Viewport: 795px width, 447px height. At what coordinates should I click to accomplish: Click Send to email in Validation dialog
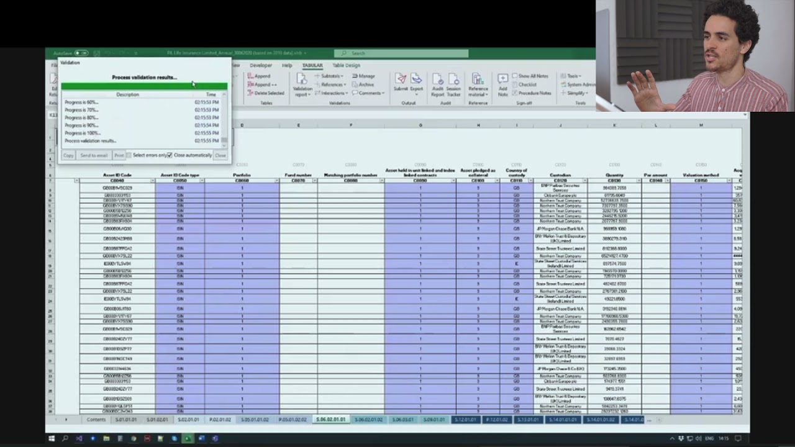tap(94, 155)
